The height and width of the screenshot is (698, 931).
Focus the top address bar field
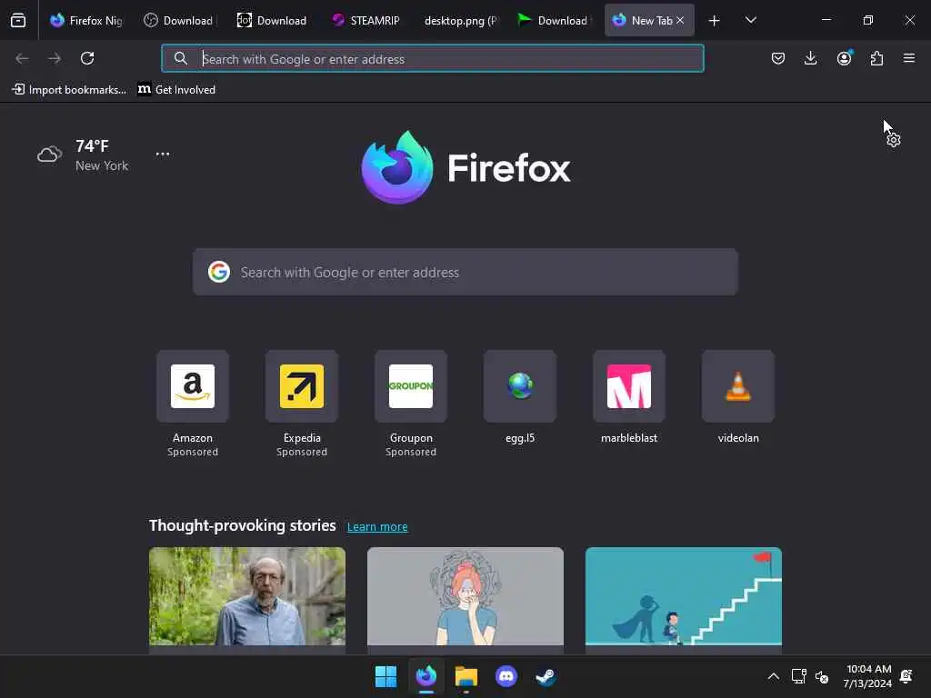tap(433, 58)
